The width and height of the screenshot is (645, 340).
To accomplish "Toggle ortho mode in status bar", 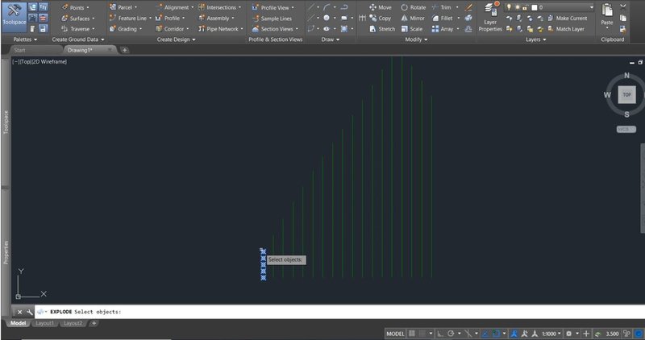I will tap(440, 334).
